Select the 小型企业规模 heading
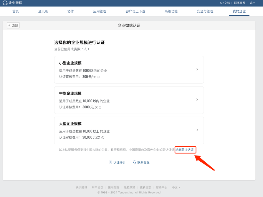 [x=70, y=63]
